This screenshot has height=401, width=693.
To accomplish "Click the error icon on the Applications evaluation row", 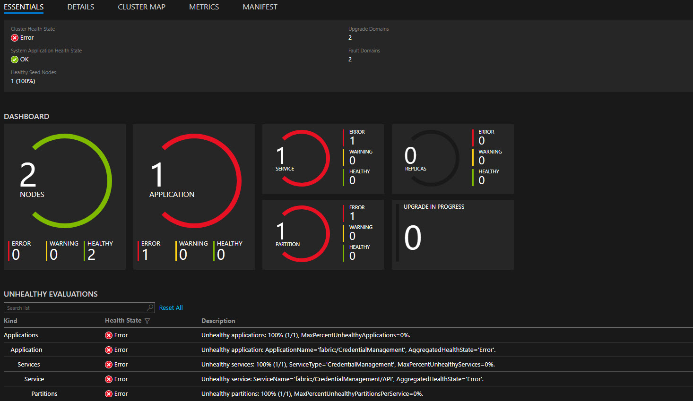I will click(108, 335).
